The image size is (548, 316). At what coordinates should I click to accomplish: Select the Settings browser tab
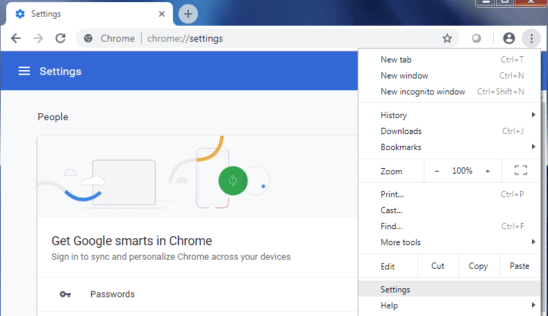tap(90, 14)
